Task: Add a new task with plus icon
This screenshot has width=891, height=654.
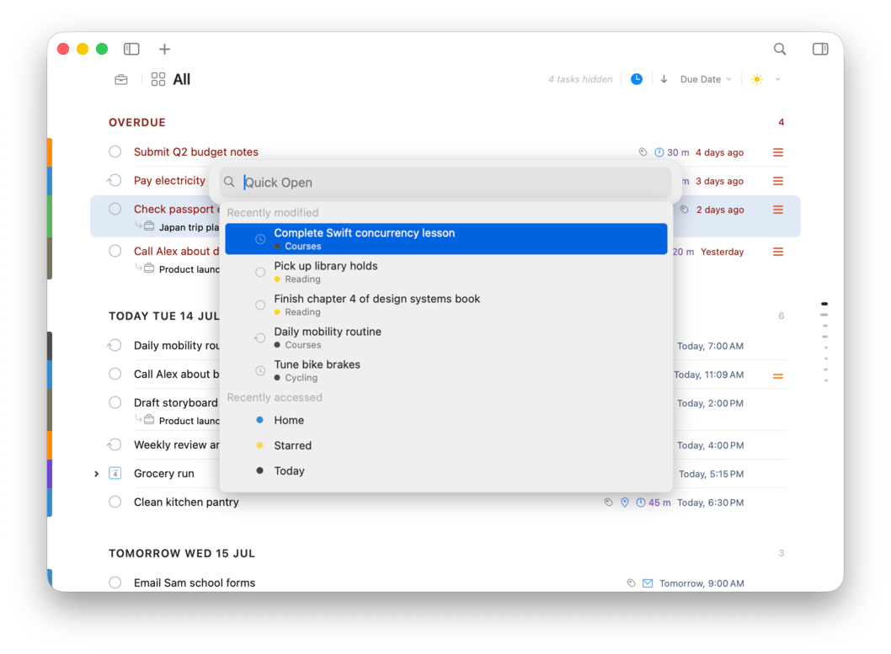Action: point(164,50)
